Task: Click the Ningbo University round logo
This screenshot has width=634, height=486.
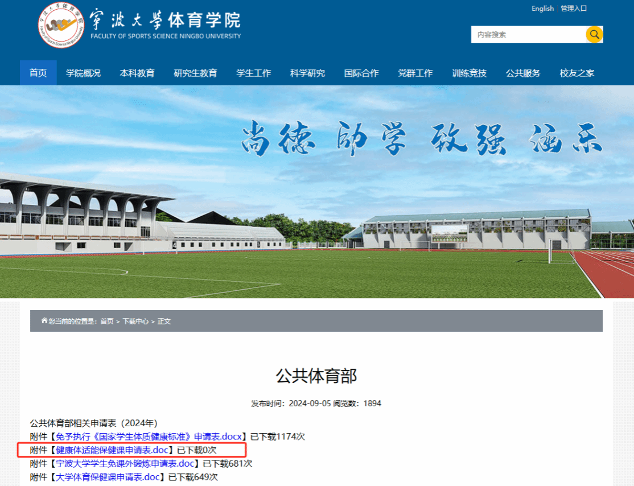Action: click(61, 25)
